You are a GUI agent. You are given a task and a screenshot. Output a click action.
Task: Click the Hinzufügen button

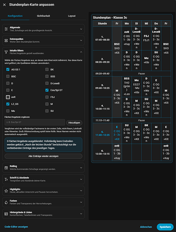[x=74, y=122]
